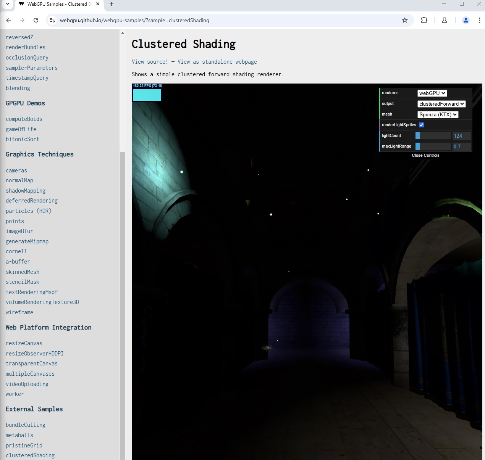
Task: Open the Extensions puzzle icon
Action: (424, 20)
